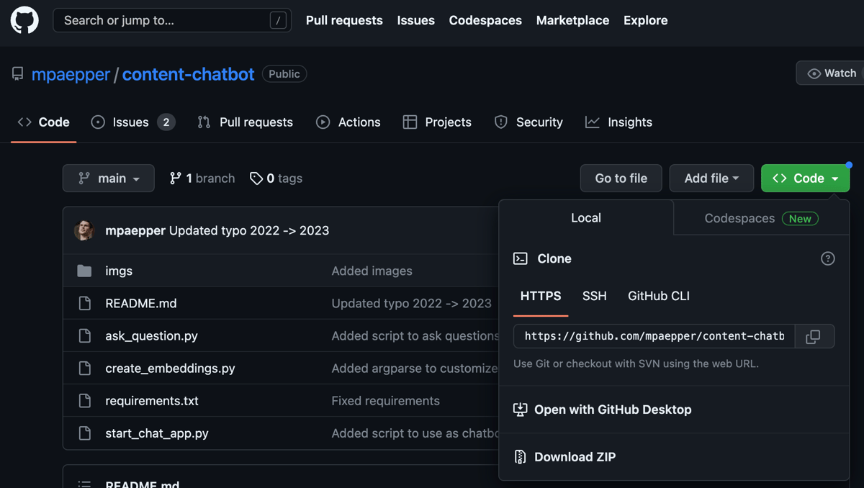Screen dimensions: 864x488
Task: Open latest commit message Updated typo 2022 -> 2023
Action: [249, 230]
